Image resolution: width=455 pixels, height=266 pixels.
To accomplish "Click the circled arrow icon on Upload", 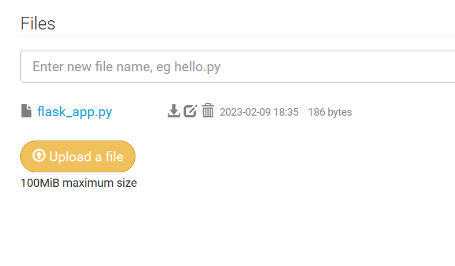I will 39,156.
